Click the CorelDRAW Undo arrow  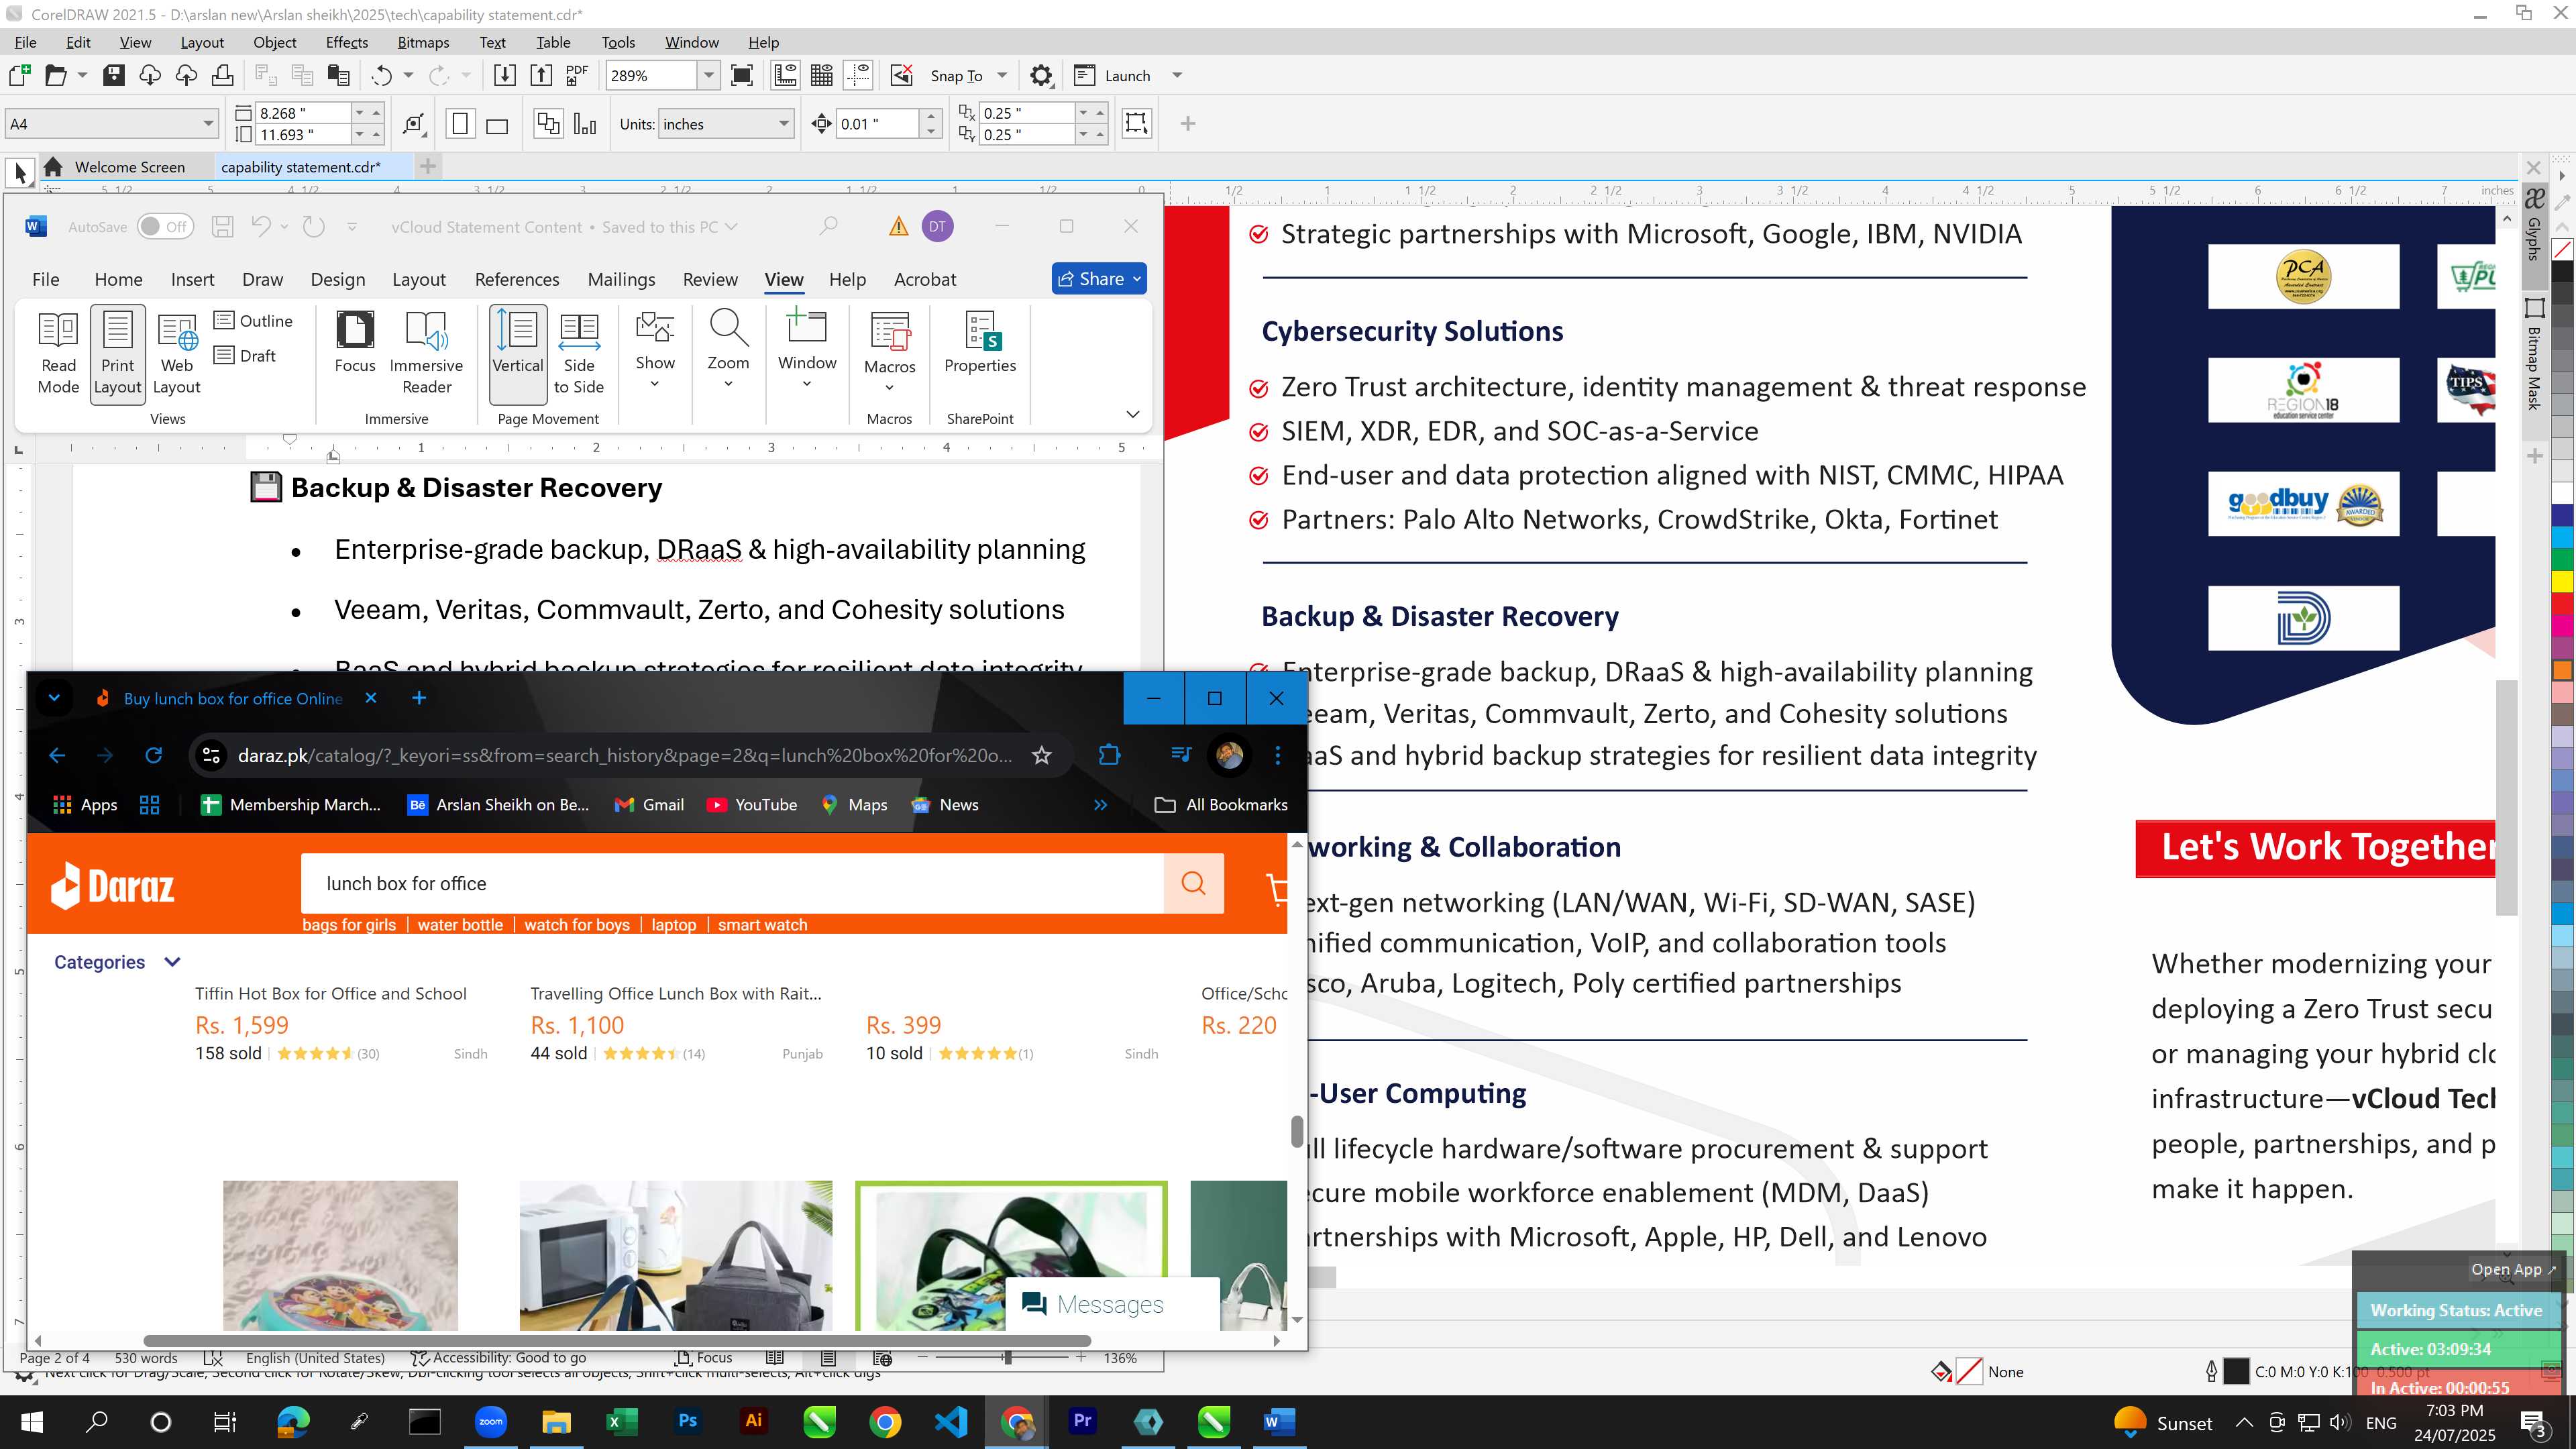tap(382, 75)
